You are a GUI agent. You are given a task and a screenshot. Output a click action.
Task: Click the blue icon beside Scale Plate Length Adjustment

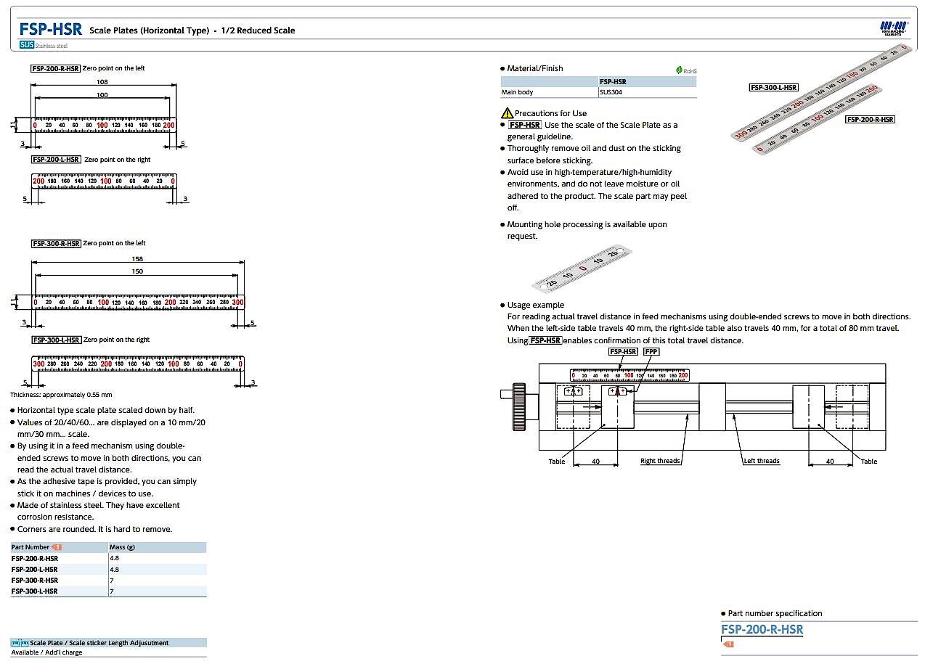[x=20, y=643]
